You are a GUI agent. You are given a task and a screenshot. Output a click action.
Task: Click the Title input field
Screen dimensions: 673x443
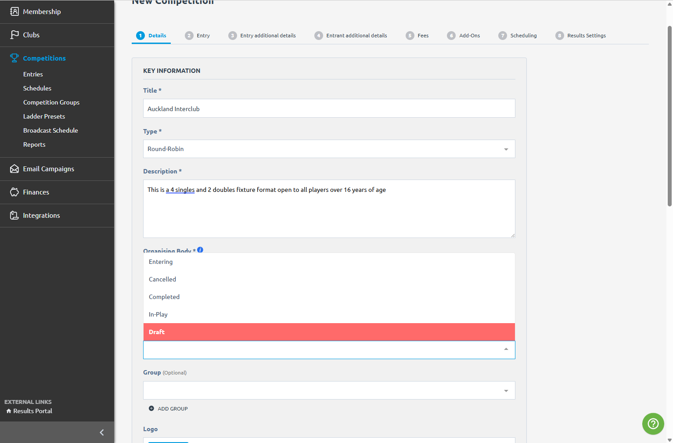click(x=329, y=108)
